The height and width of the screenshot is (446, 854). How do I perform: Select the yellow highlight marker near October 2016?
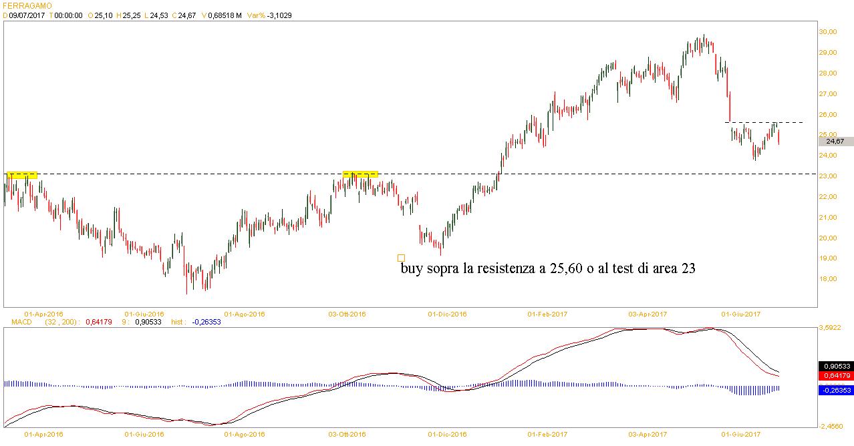tap(360, 174)
